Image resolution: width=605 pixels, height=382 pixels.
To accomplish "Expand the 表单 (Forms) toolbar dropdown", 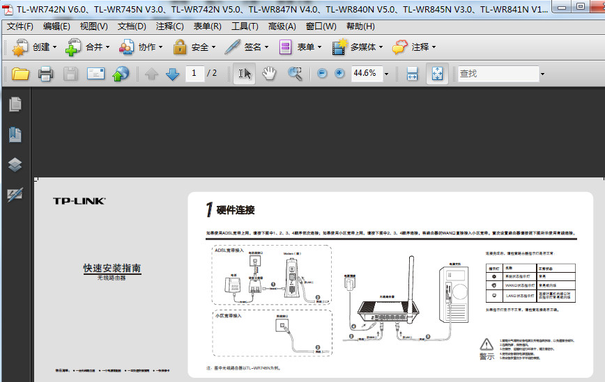I will (x=319, y=47).
